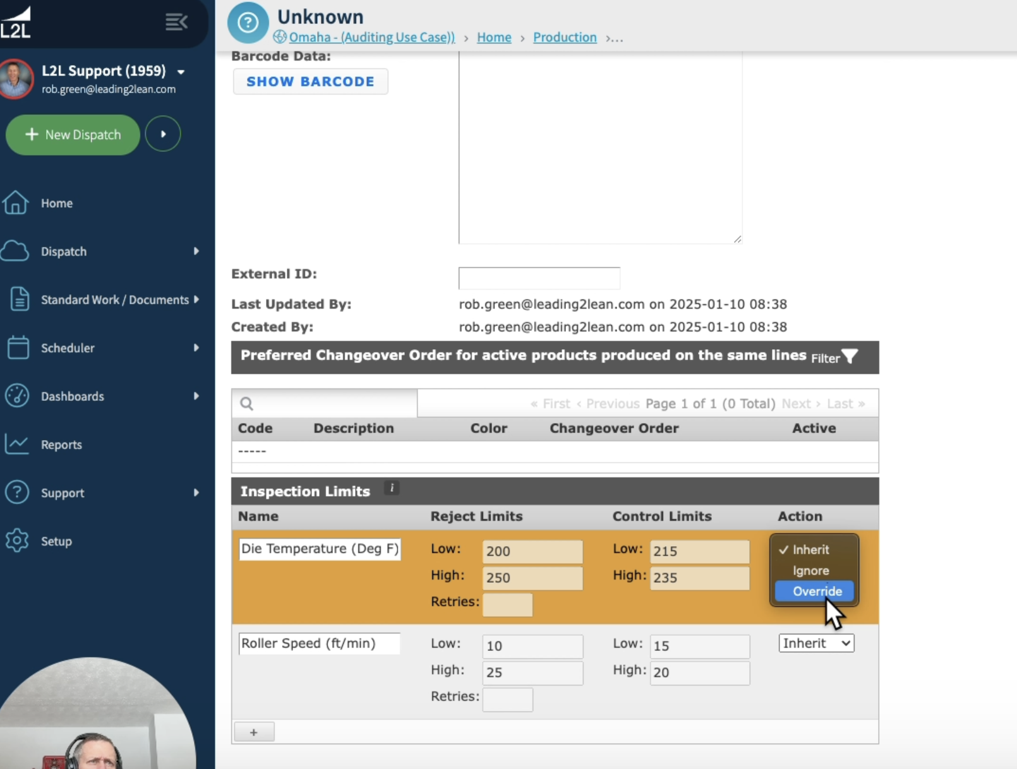Click the Scheduler calendar icon
Image resolution: width=1017 pixels, height=769 pixels.
(18, 347)
